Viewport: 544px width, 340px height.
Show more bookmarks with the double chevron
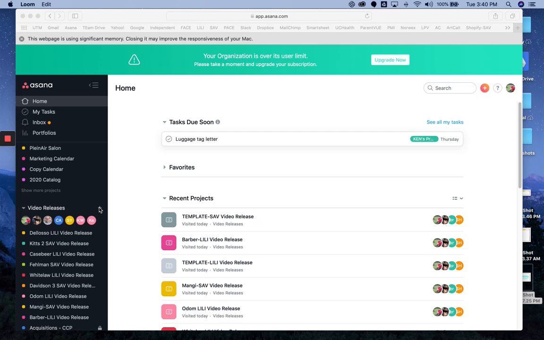point(508,28)
